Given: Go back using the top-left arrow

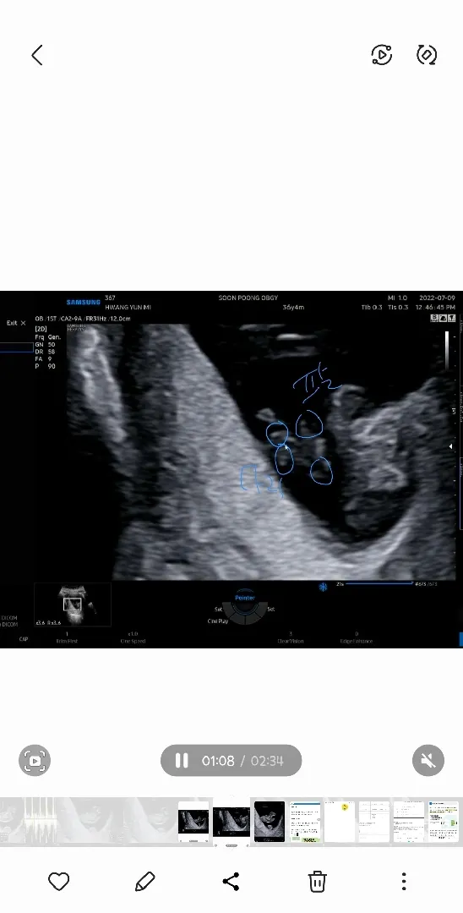Looking at the screenshot, I should click(37, 55).
